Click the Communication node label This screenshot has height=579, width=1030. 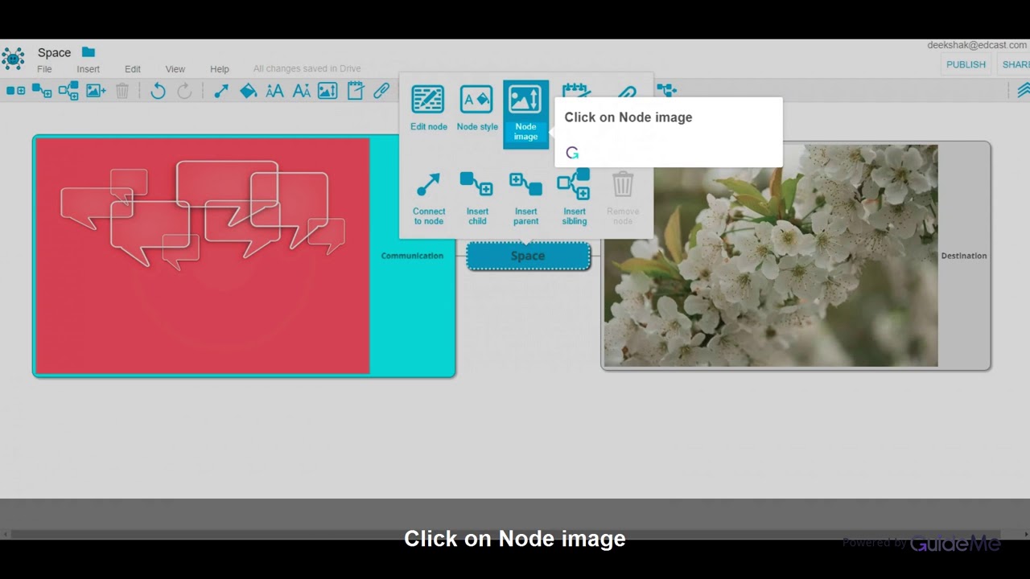click(412, 256)
